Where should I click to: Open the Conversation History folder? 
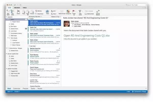click(x=16, y=33)
